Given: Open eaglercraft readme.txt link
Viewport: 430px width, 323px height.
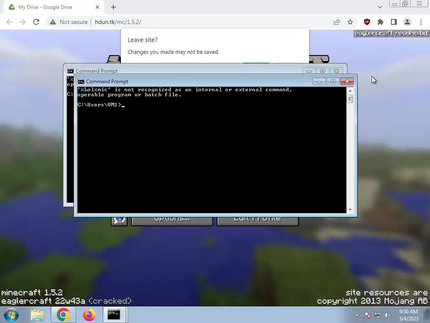Looking at the screenshot, I should [x=391, y=33].
